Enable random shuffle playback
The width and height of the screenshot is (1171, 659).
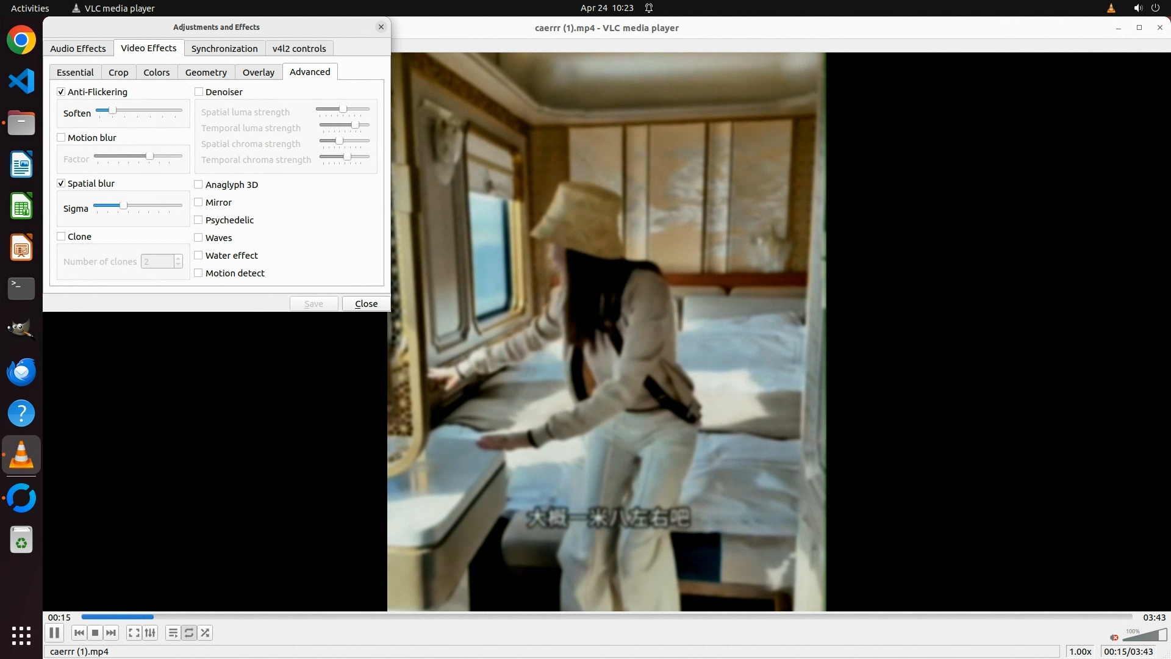[x=205, y=633]
